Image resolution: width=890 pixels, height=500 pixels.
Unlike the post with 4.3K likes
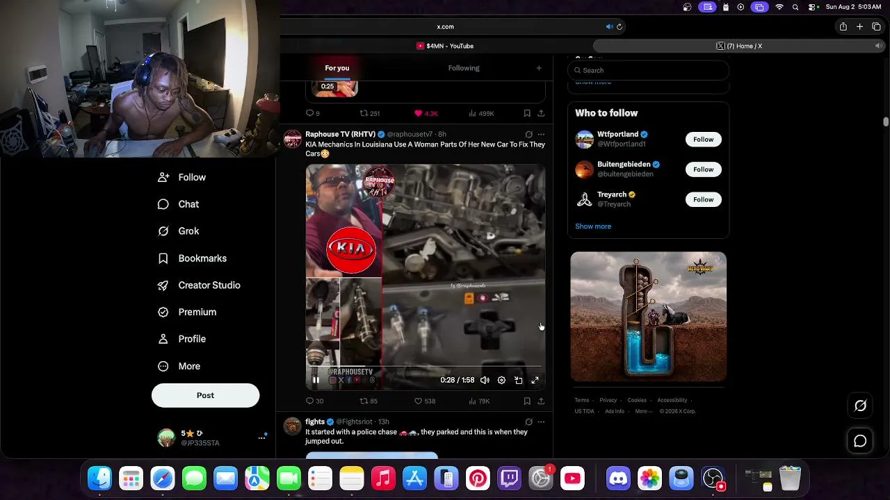(426, 113)
